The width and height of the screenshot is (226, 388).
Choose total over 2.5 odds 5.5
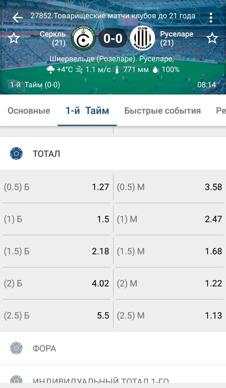point(56,316)
